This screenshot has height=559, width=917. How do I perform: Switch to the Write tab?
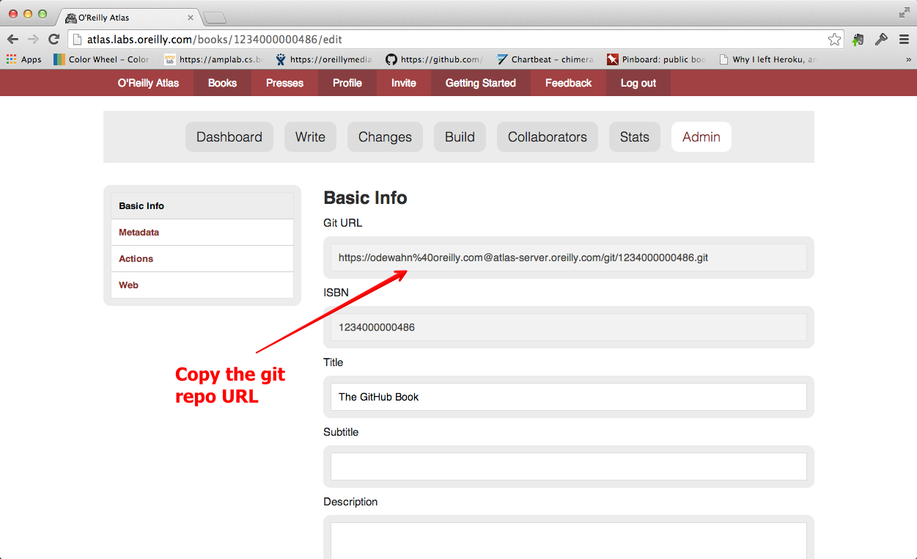click(310, 136)
